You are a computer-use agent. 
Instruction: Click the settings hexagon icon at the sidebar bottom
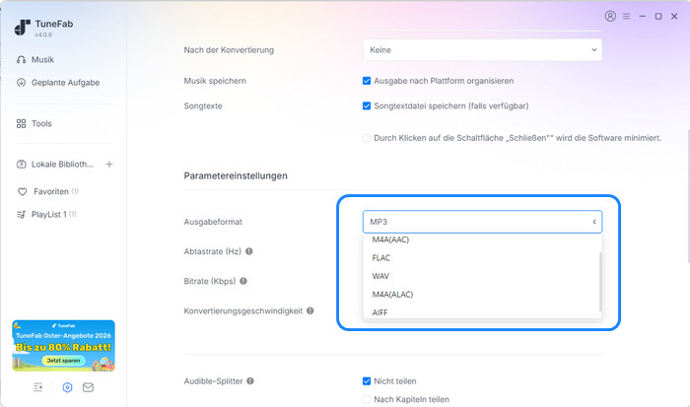click(x=67, y=387)
